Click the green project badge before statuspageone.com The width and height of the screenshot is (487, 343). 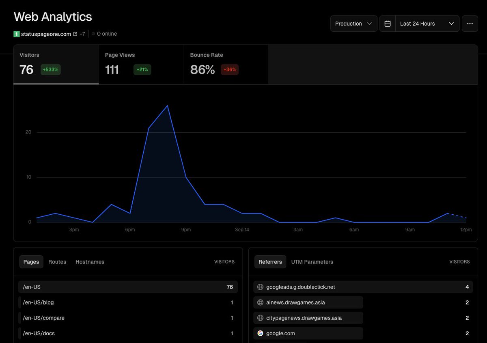point(17,34)
